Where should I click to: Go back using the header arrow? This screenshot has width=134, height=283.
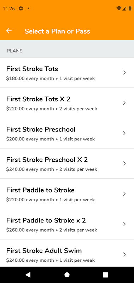coord(9,31)
